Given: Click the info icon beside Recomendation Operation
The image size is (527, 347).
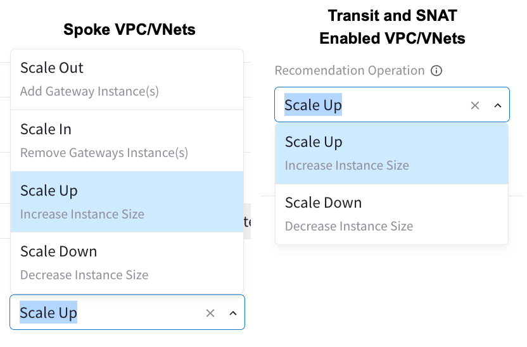Looking at the screenshot, I should [x=436, y=71].
